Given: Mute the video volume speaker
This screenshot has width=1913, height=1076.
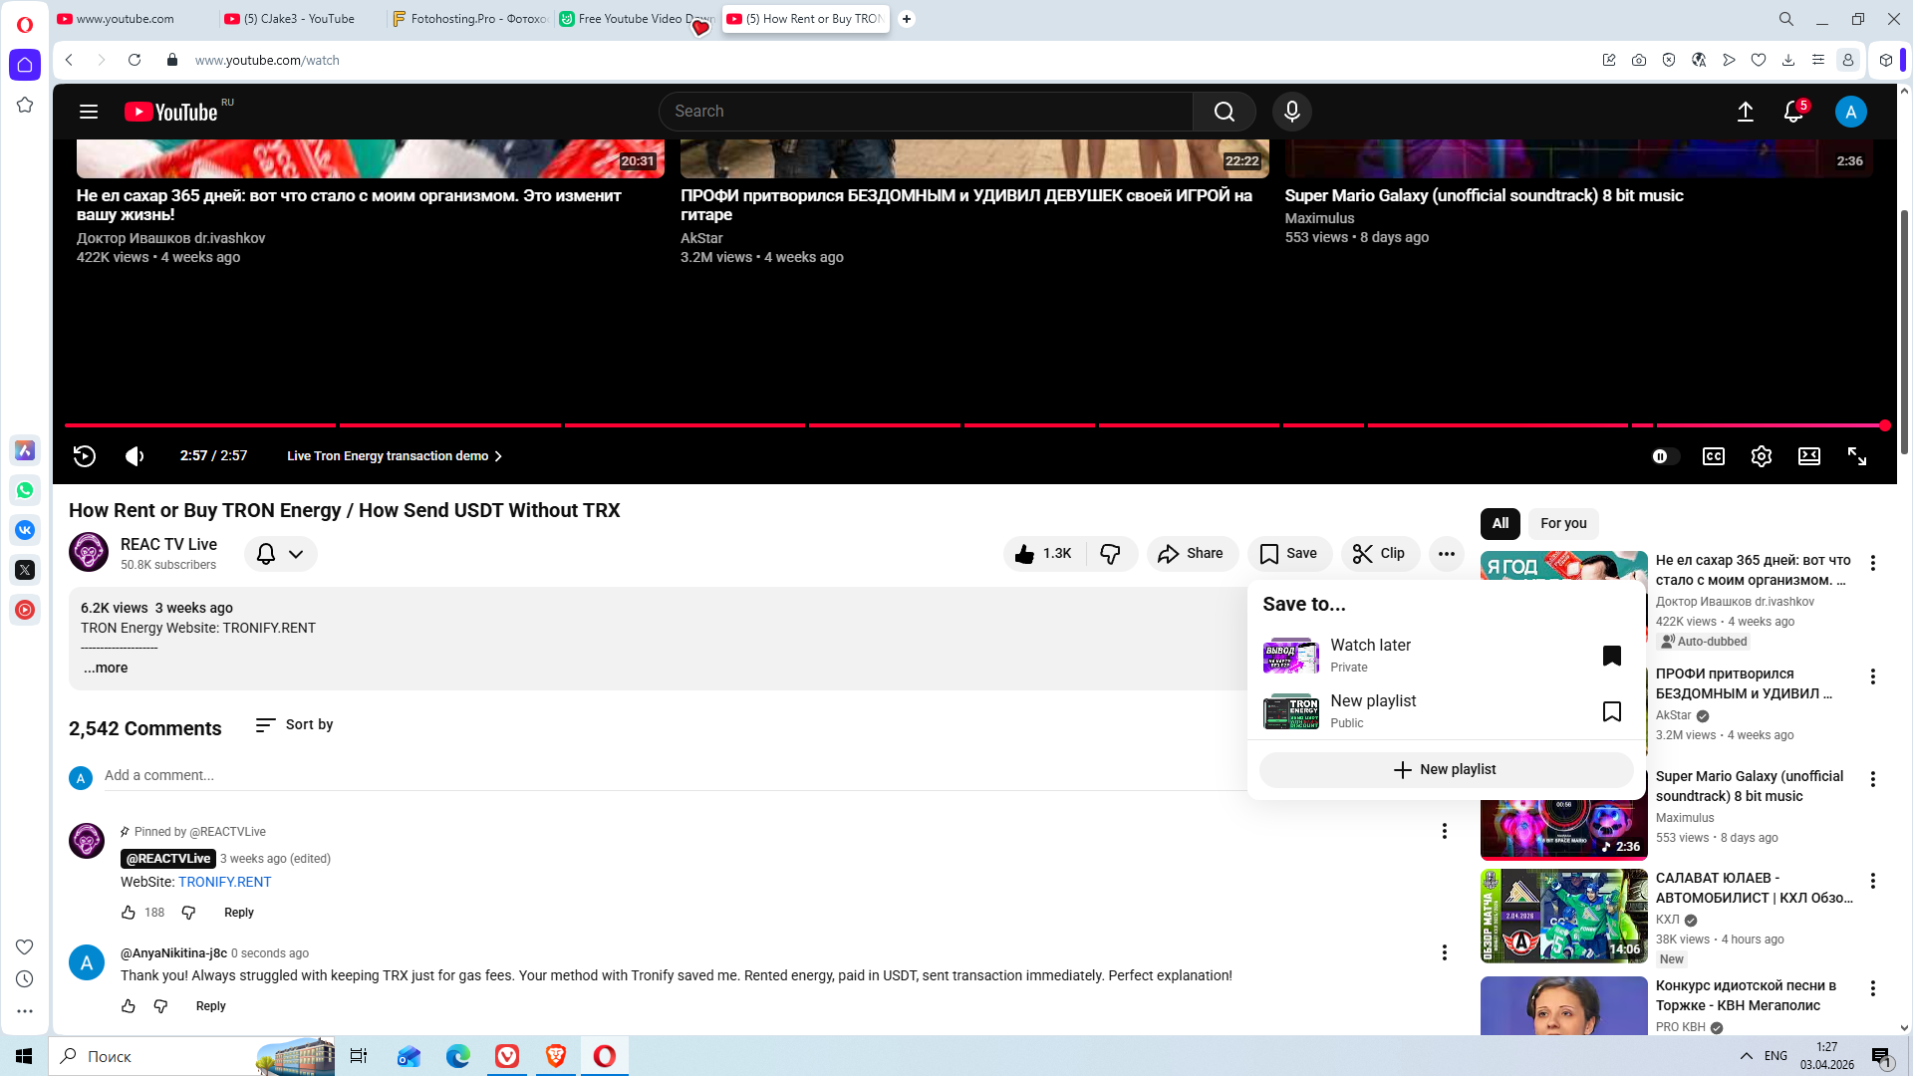Looking at the screenshot, I should [x=135, y=456].
